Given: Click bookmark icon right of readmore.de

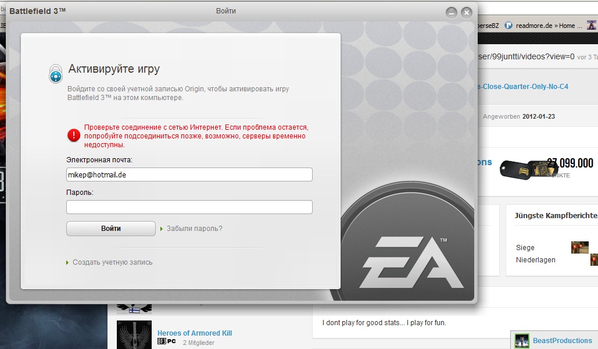Looking at the screenshot, I should [x=591, y=25].
